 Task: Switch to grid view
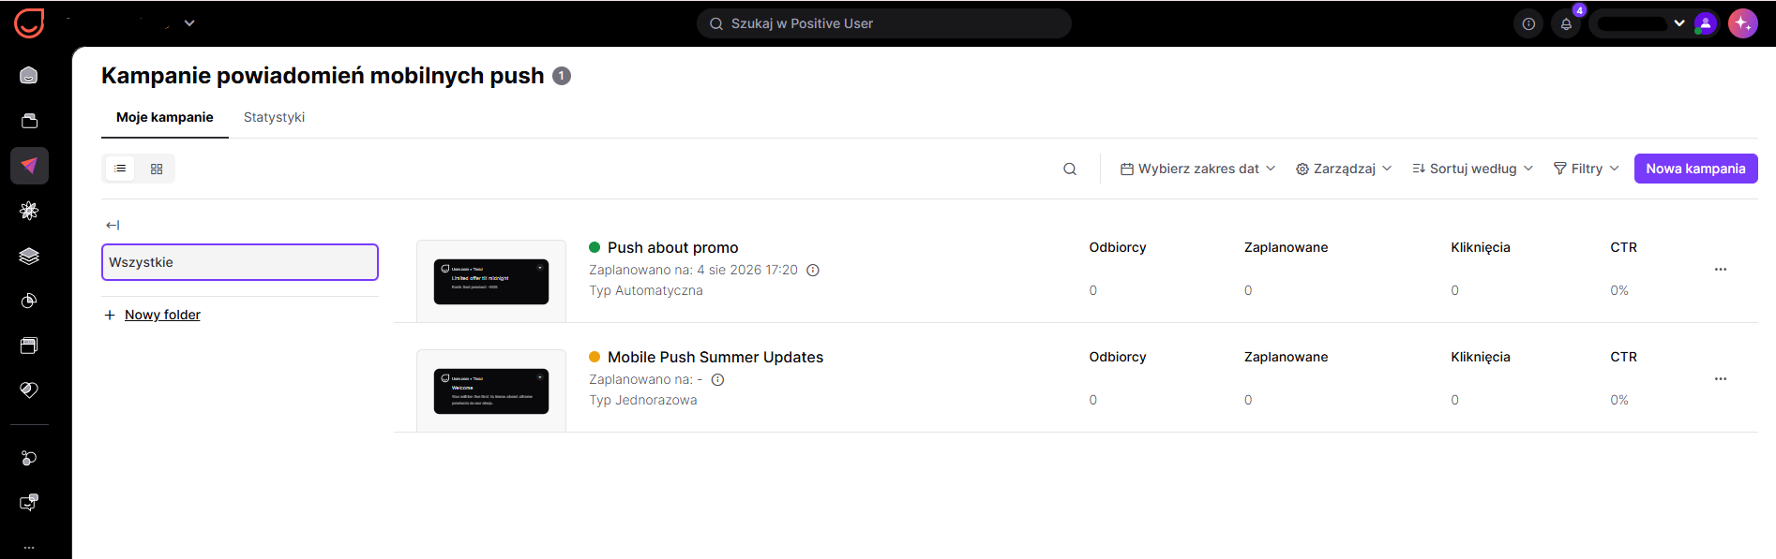pos(157,169)
